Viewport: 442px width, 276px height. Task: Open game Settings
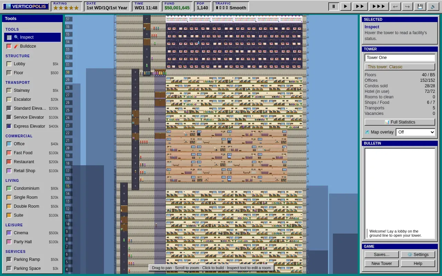[418, 255]
